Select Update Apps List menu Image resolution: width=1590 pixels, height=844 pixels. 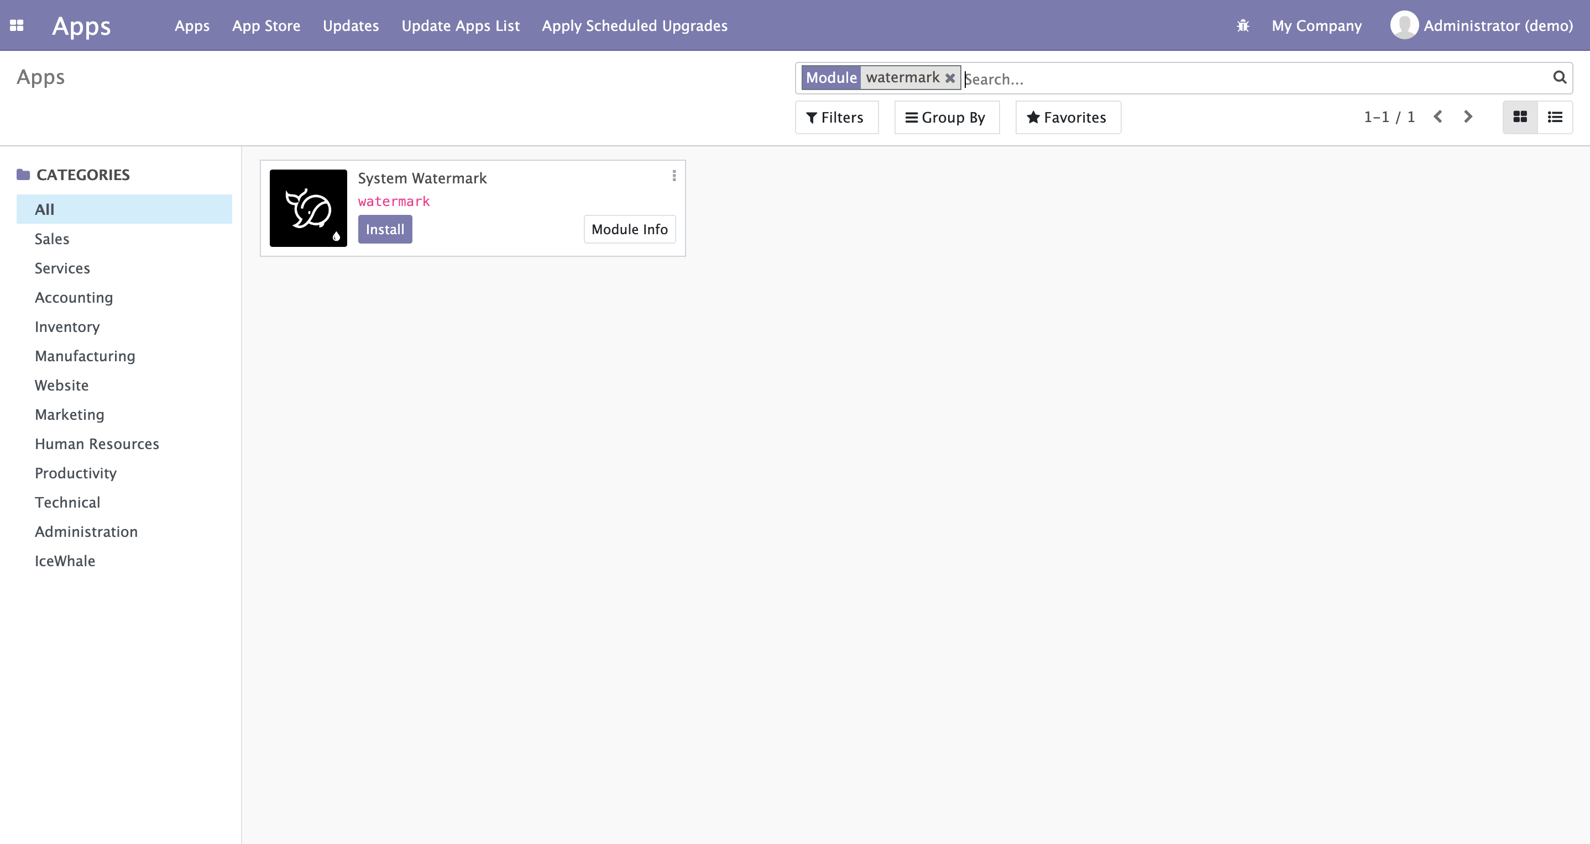tap(461, 25)
